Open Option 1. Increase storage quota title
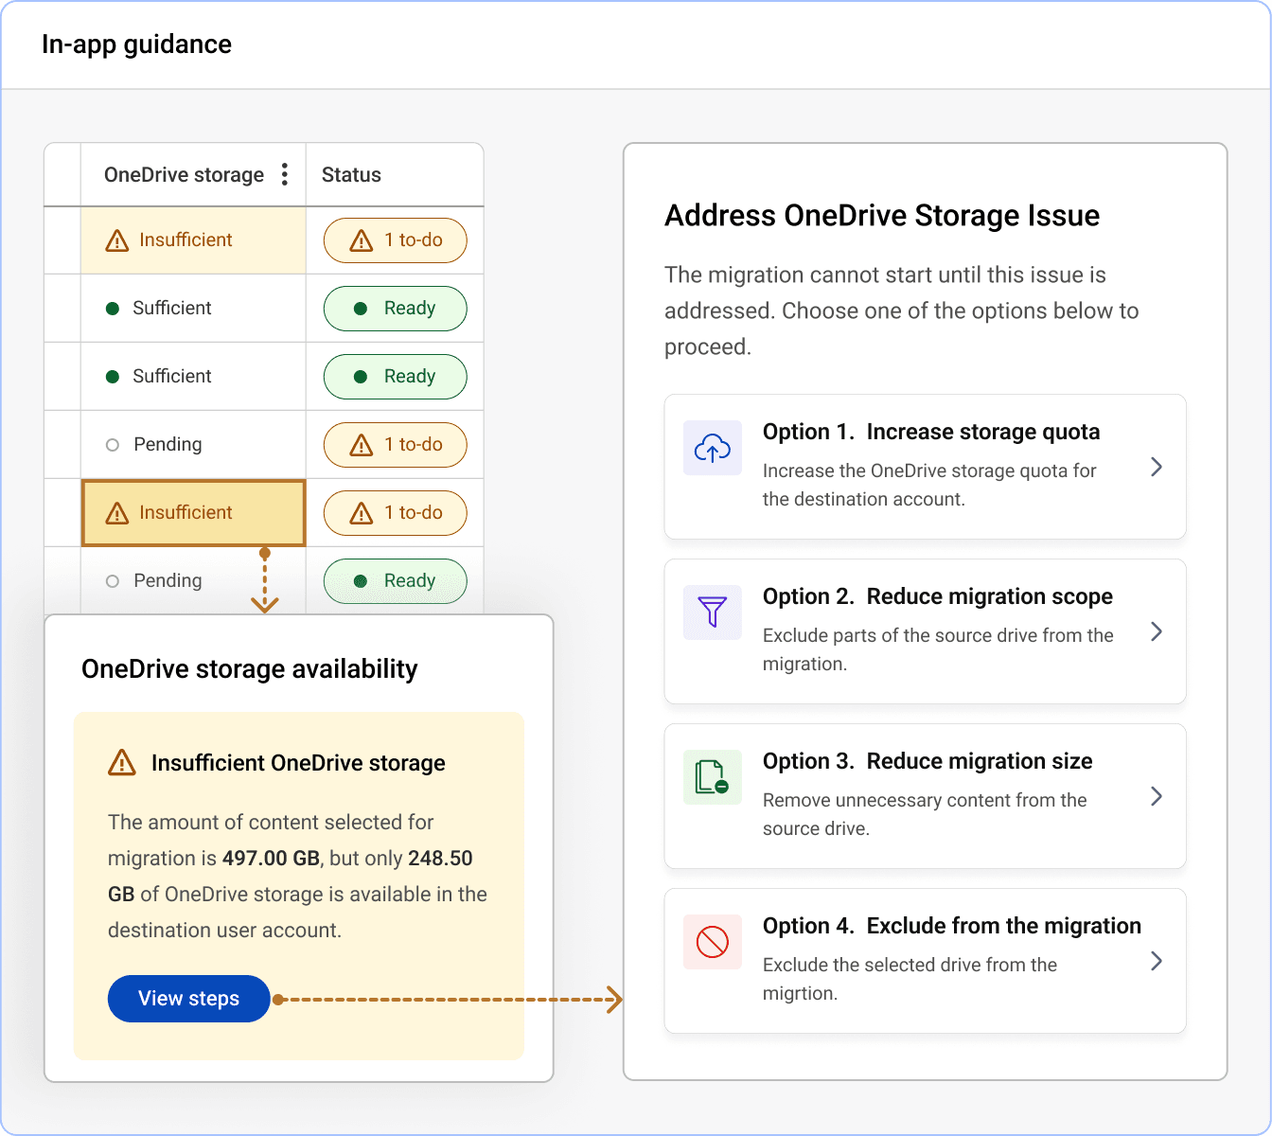The width and height of the screenshot is (1272, 1136). (931, 432)
